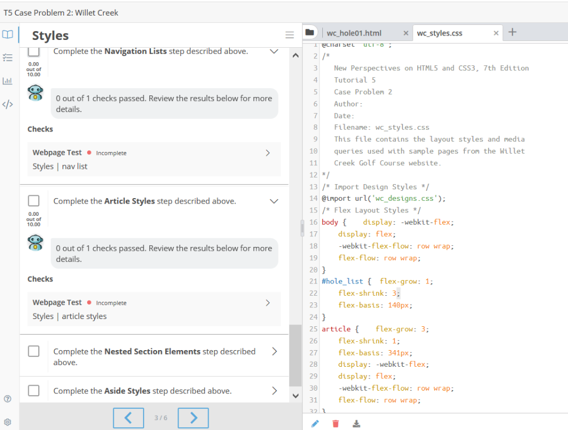Click the Styles panel scrollbar thumb

click(296, 356)
